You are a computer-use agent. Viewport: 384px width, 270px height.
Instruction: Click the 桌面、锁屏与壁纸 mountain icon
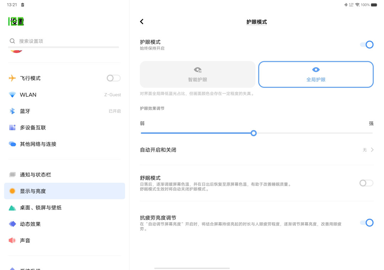[12, 208]
